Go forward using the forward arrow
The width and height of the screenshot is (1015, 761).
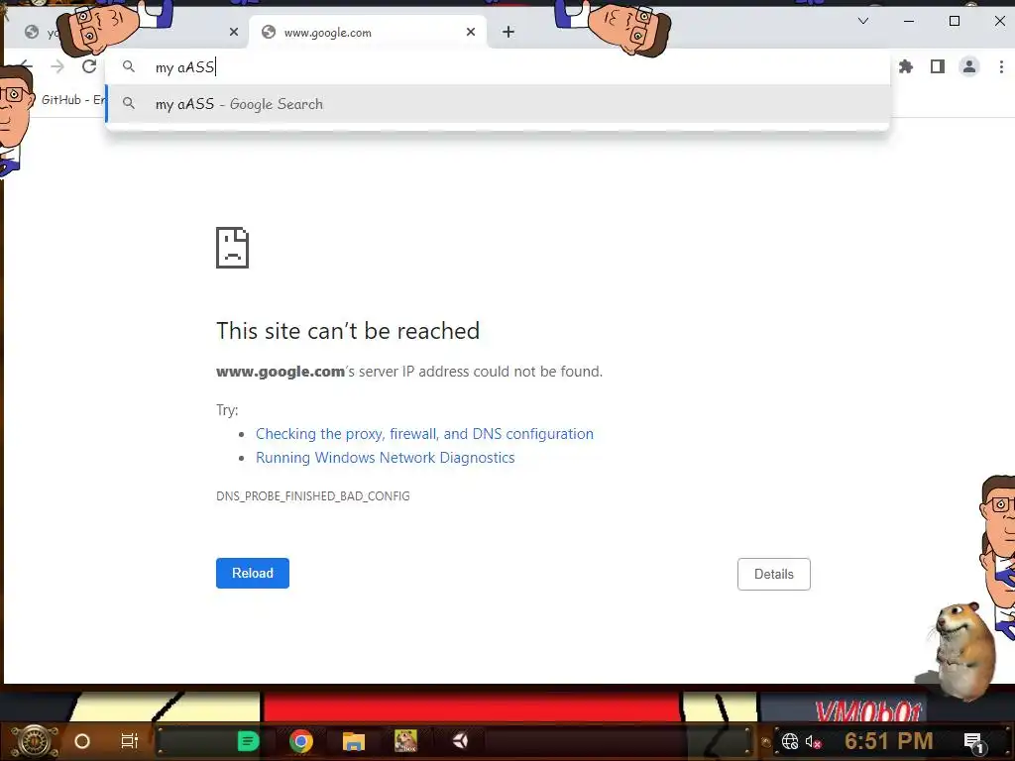coord(57,66)
